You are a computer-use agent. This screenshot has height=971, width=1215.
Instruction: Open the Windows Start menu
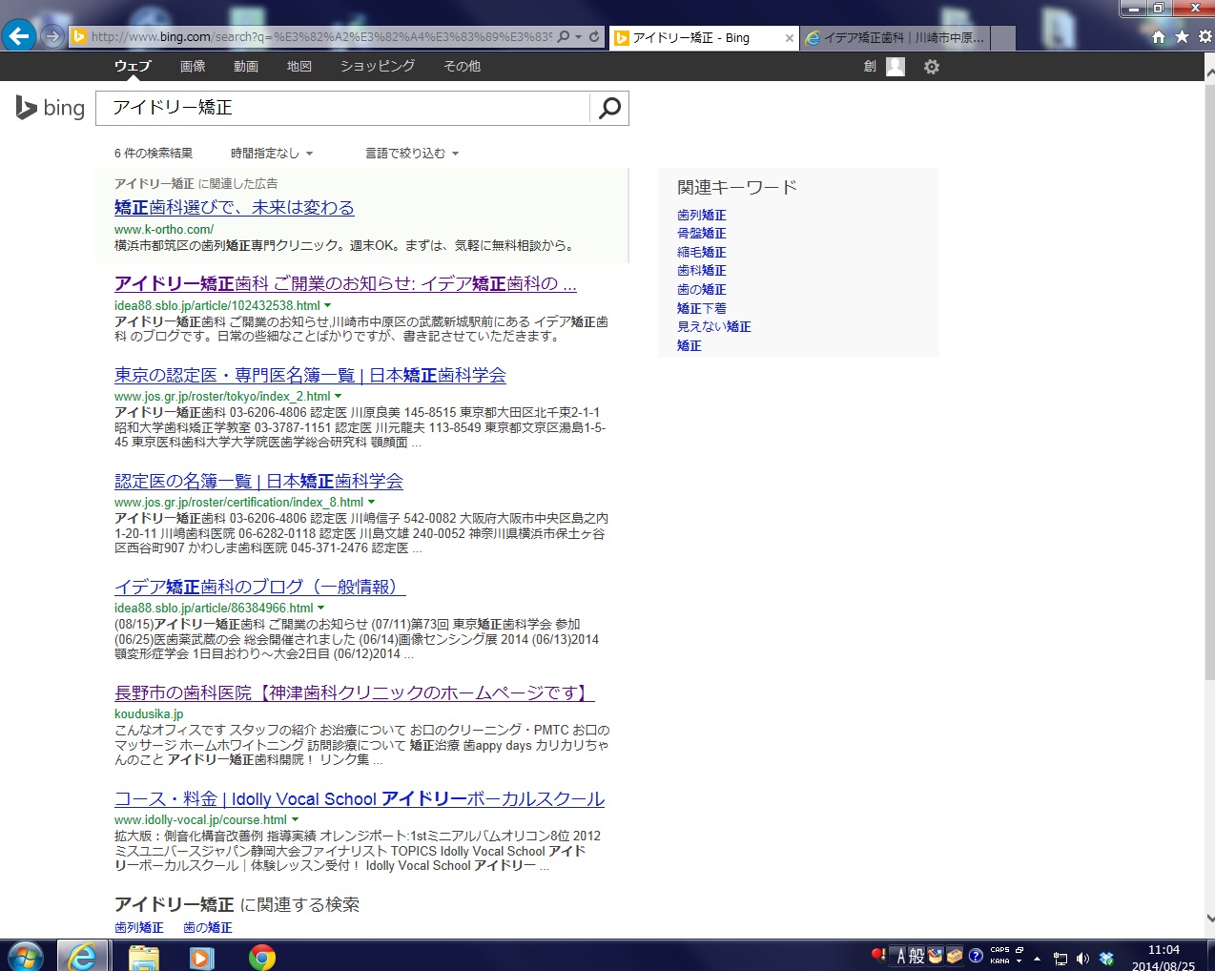26,956
